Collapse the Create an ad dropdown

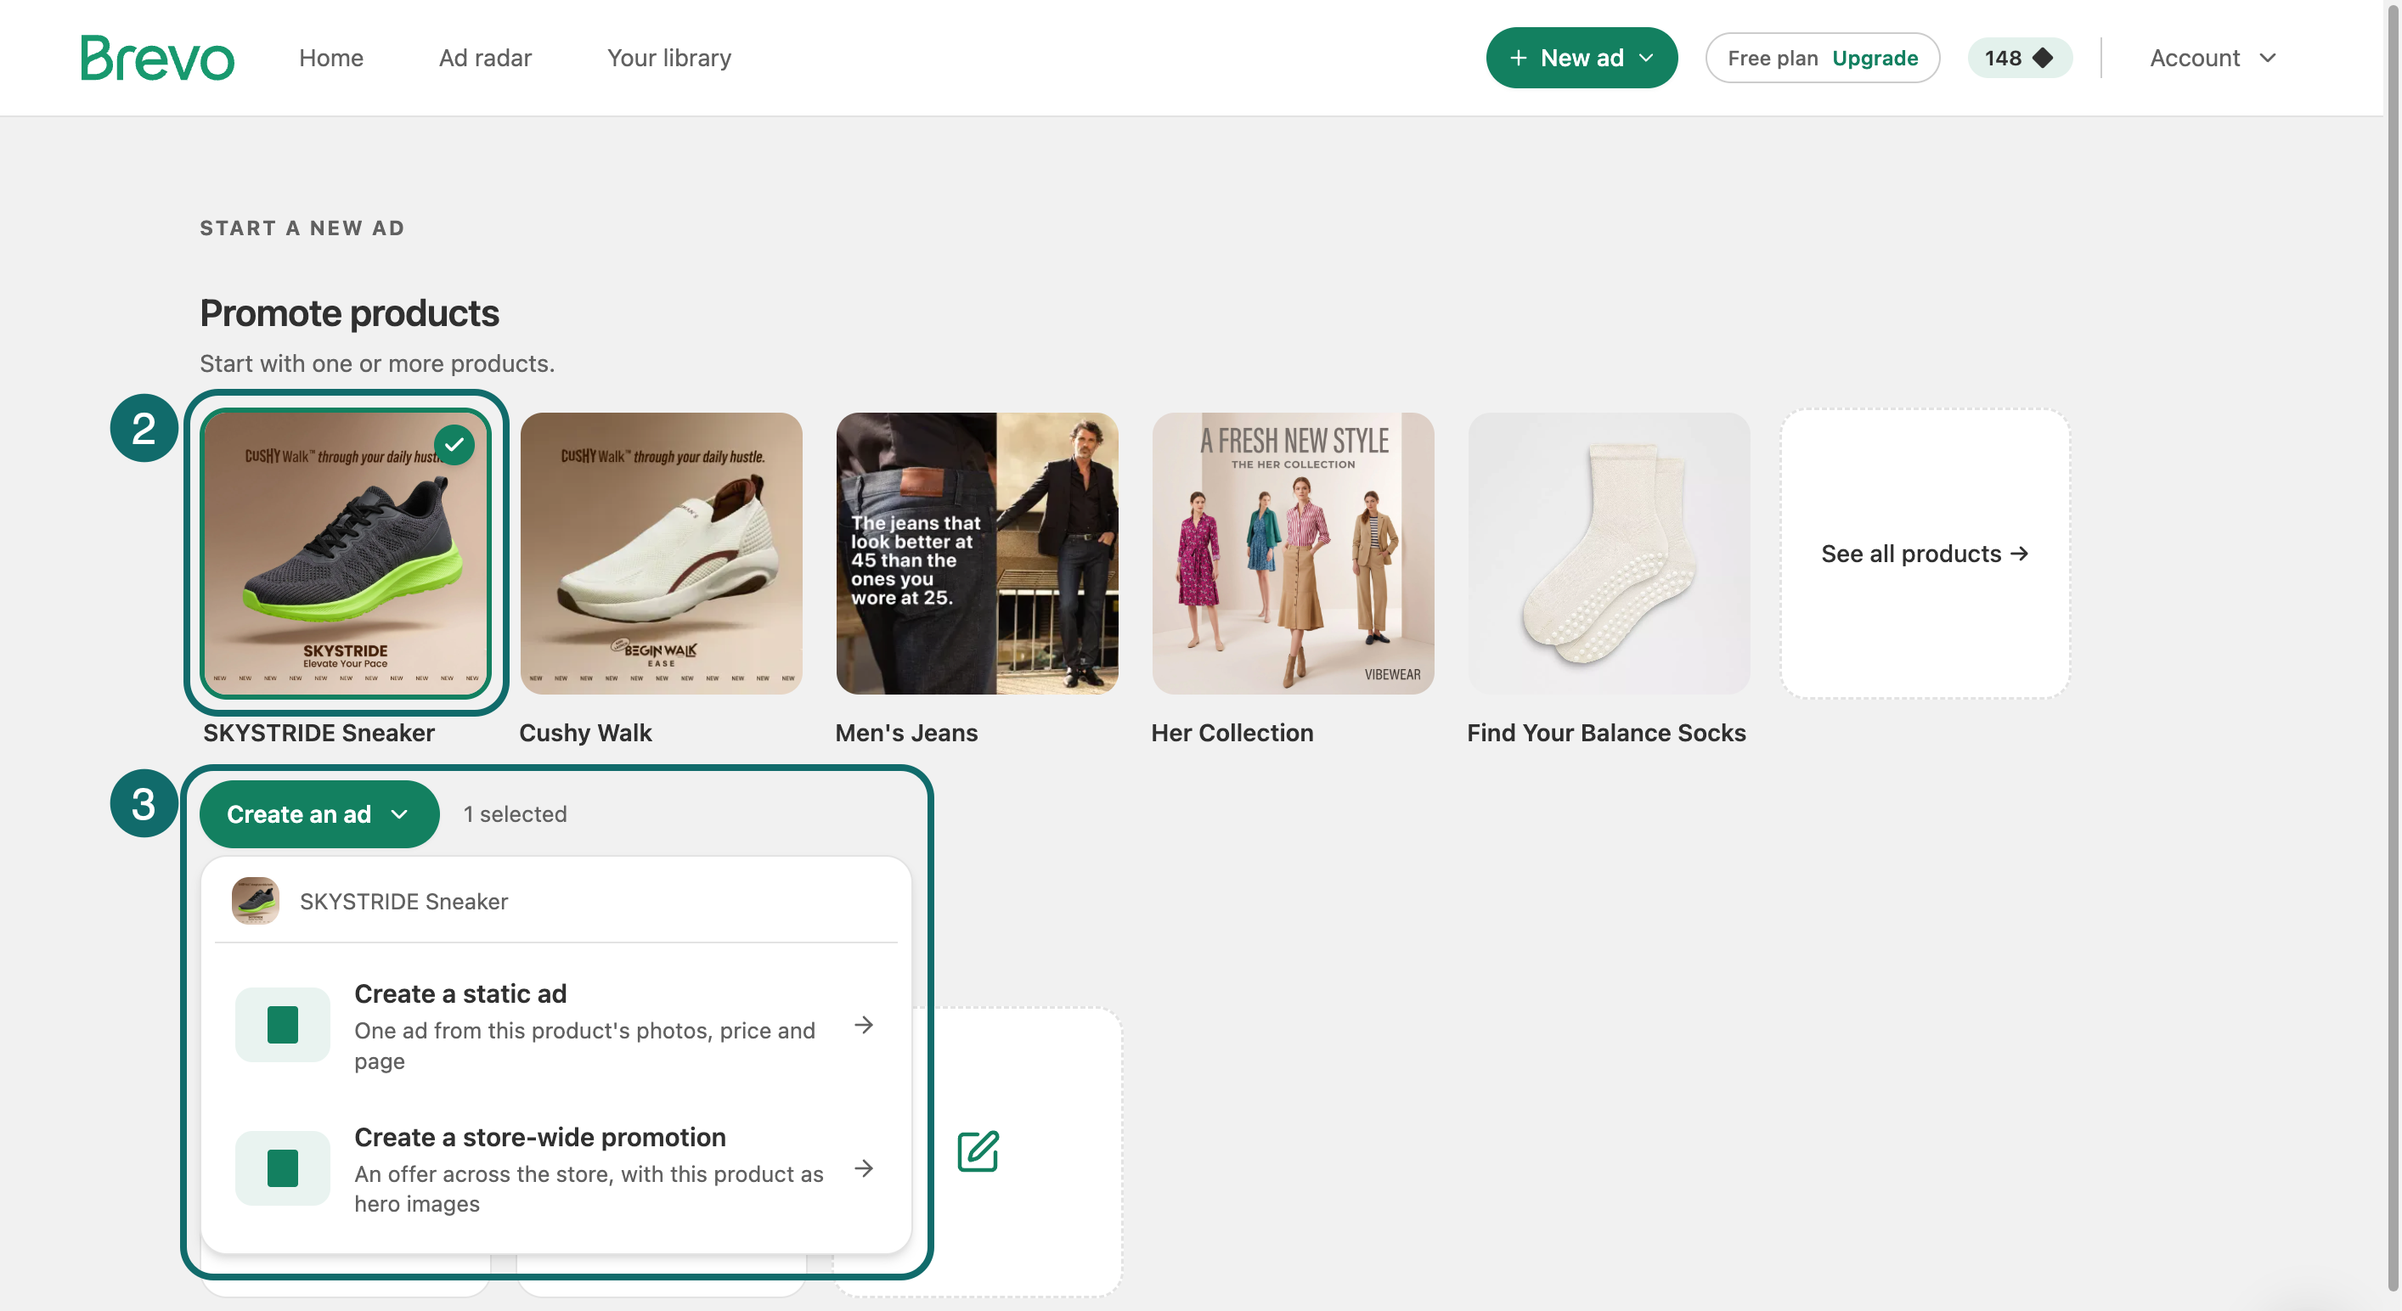[319, 814]
